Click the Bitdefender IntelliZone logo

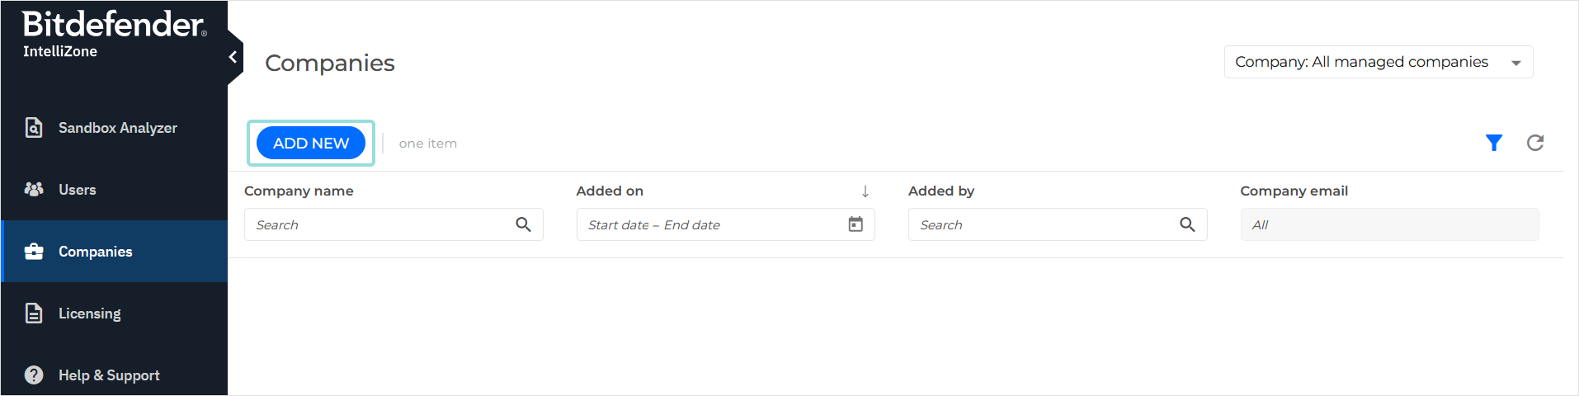(114, 34)
